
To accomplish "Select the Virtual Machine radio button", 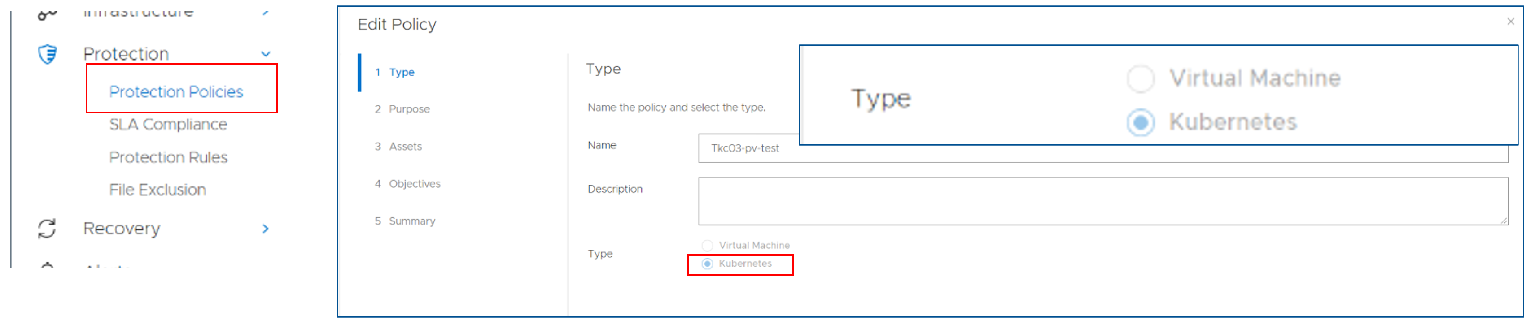I will (x=707, y=246).
